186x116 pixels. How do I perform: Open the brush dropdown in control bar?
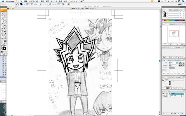[40, 4]
